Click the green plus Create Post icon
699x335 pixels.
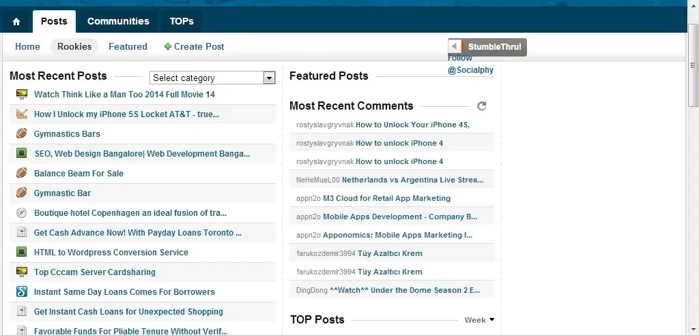(x=168, y=46)
